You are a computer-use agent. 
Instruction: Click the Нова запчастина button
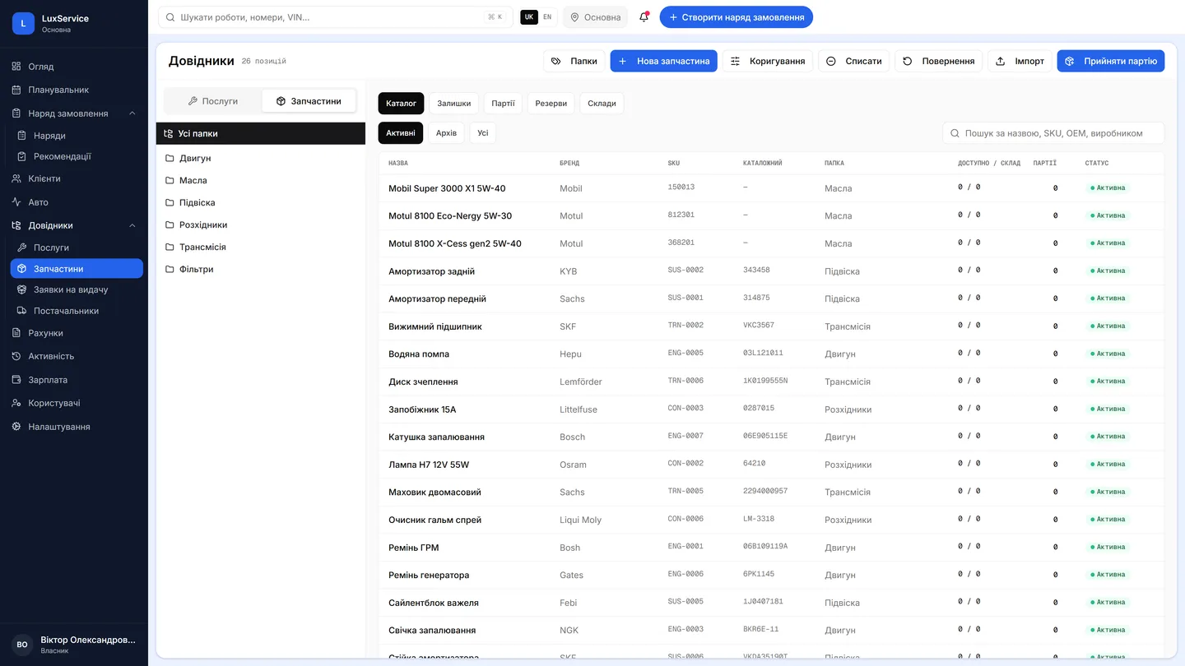pyautogui.click(x=663, y=61)
